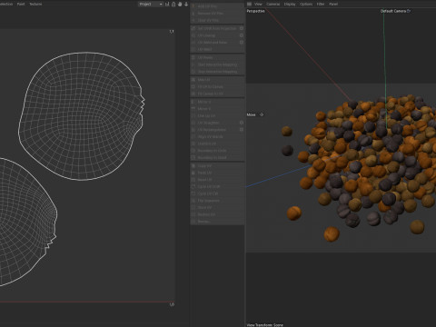436x327 pixels.
Task: Click the icon beside Default Camera
Action: tap(409, 11)
